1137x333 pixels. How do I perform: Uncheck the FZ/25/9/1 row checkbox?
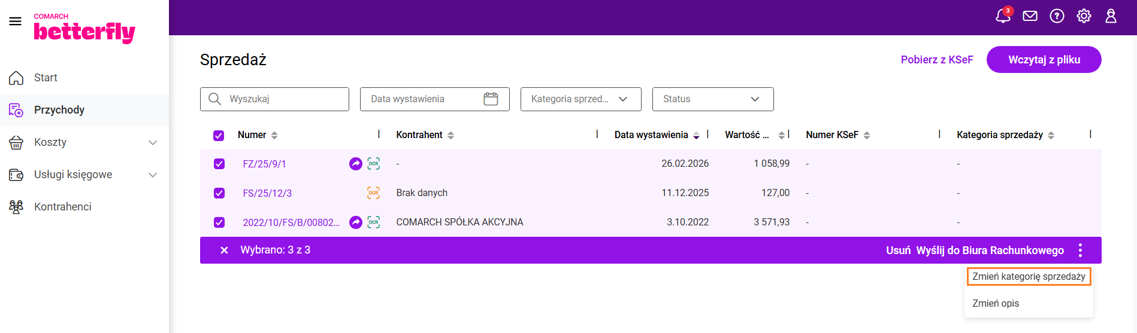point(219,164)
